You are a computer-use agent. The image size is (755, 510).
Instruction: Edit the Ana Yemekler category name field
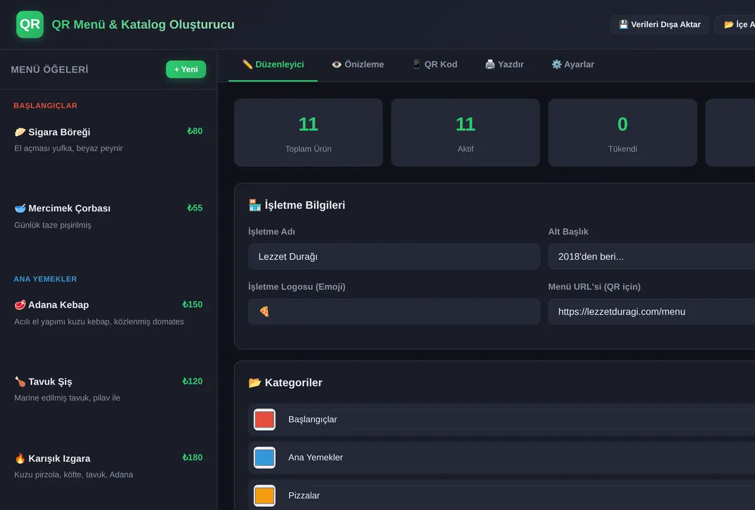click(518, 458)
